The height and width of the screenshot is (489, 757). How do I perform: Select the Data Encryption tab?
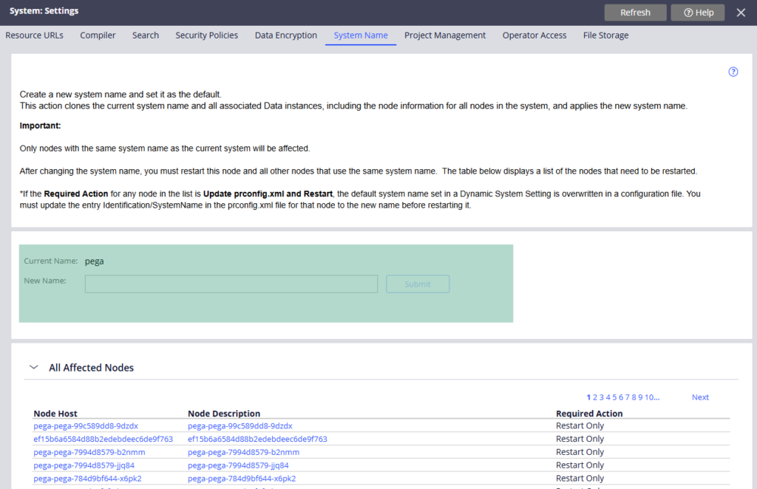286,35
